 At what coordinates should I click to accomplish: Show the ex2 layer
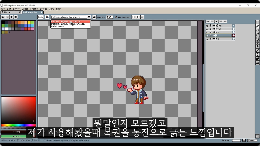(x=207, y=29)
